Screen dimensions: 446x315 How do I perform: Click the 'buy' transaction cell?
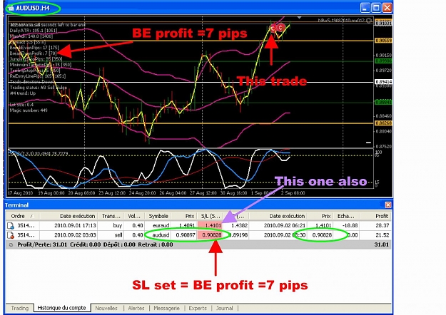tap(118, 226)
